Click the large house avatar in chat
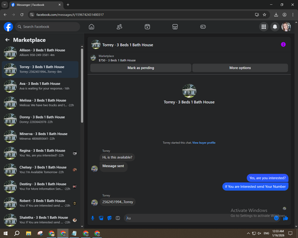The width and height of the screenshot is (298, 238). pyautogui.click(x=189, y=91)
